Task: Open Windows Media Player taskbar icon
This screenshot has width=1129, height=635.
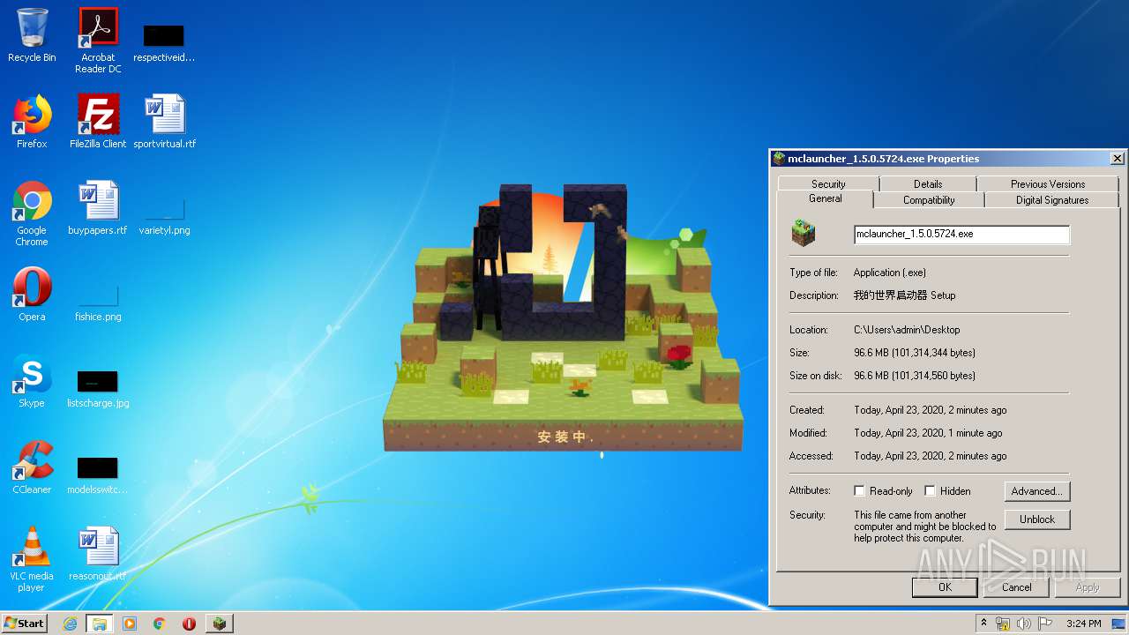Action: coord(130,624)
